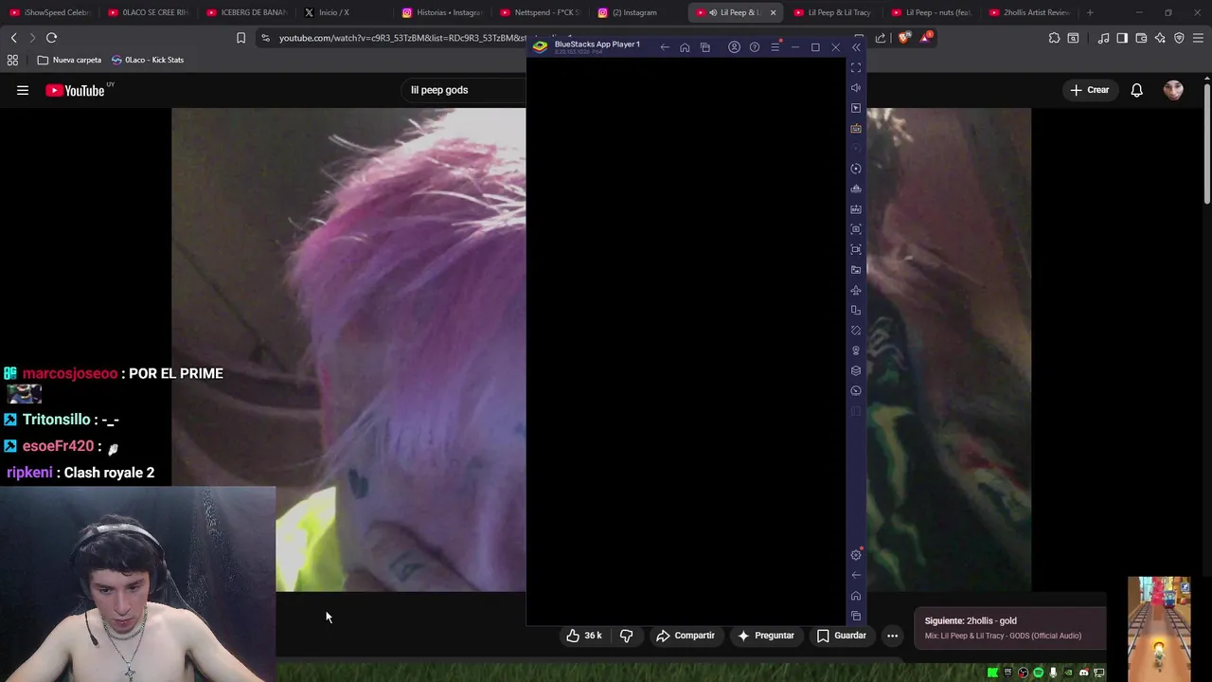The height and width of the screenshot is (682, 1212).
Task: Switch to the '0LACO SE CREE RIH' tab
Action: pos(148,12)
